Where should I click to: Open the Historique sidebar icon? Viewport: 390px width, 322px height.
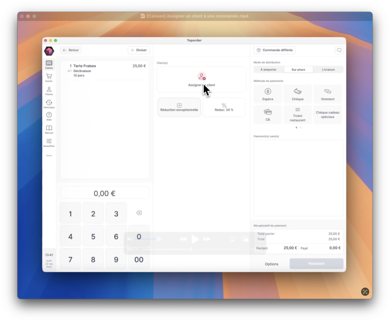(49, 104)
